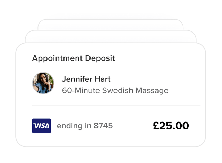This screenshot has width=222, height=163.
Task: Click the word 'Deposit' in the heading
Action: [x=100, y=58]
